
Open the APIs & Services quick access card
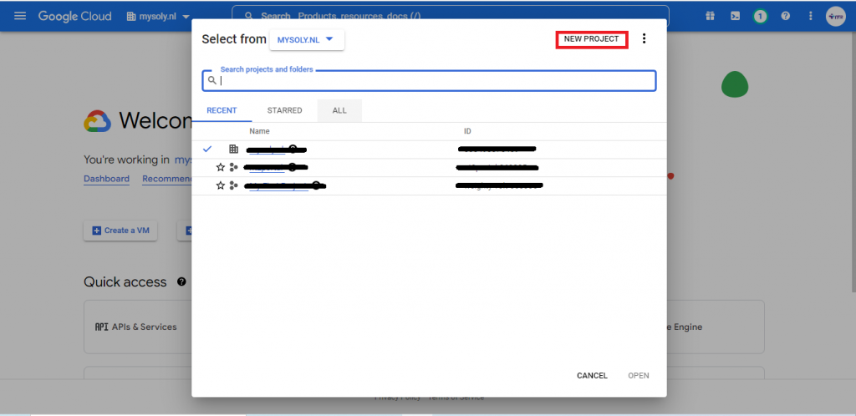138,327
